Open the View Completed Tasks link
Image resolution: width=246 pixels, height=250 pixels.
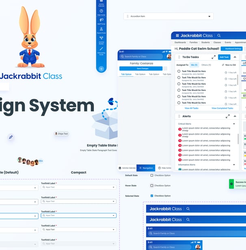pyautogui.click(x=222, y=108)
